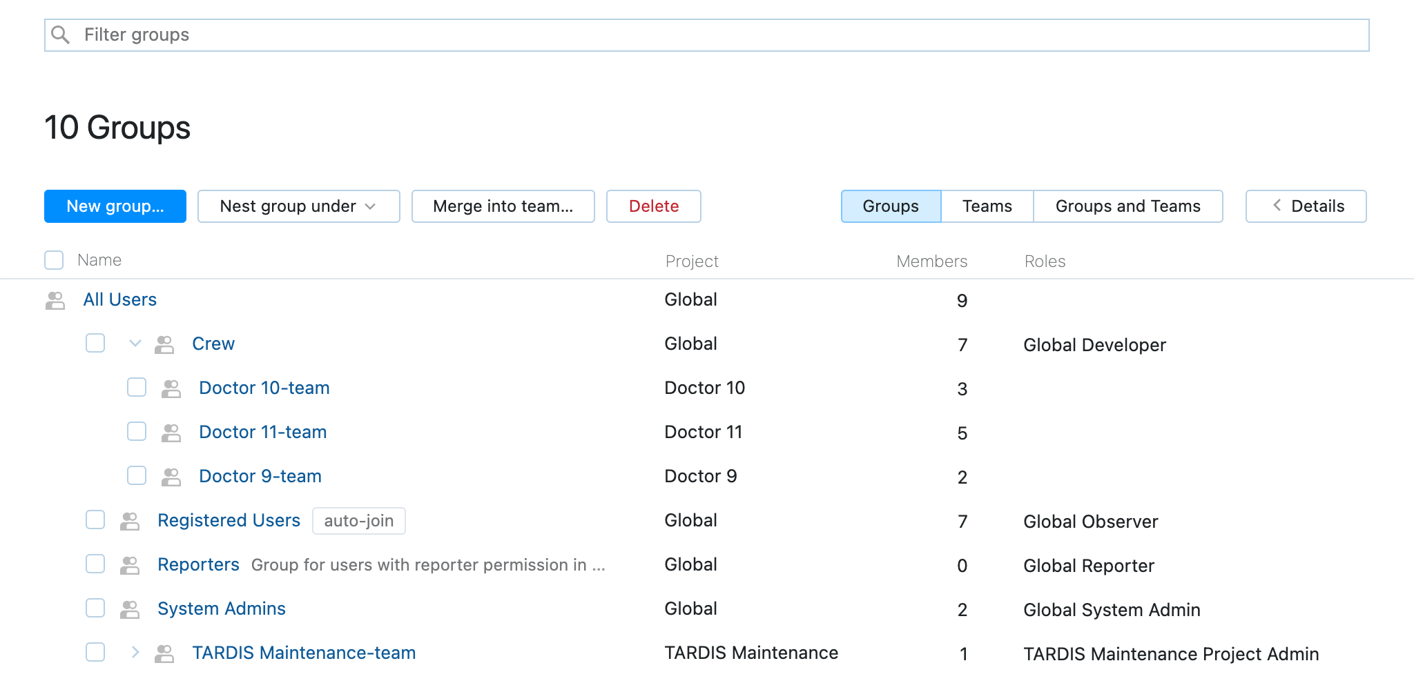Click the search magnifier in the filter field
This screenshot has height=692, width=1414.
click(61, 34)
